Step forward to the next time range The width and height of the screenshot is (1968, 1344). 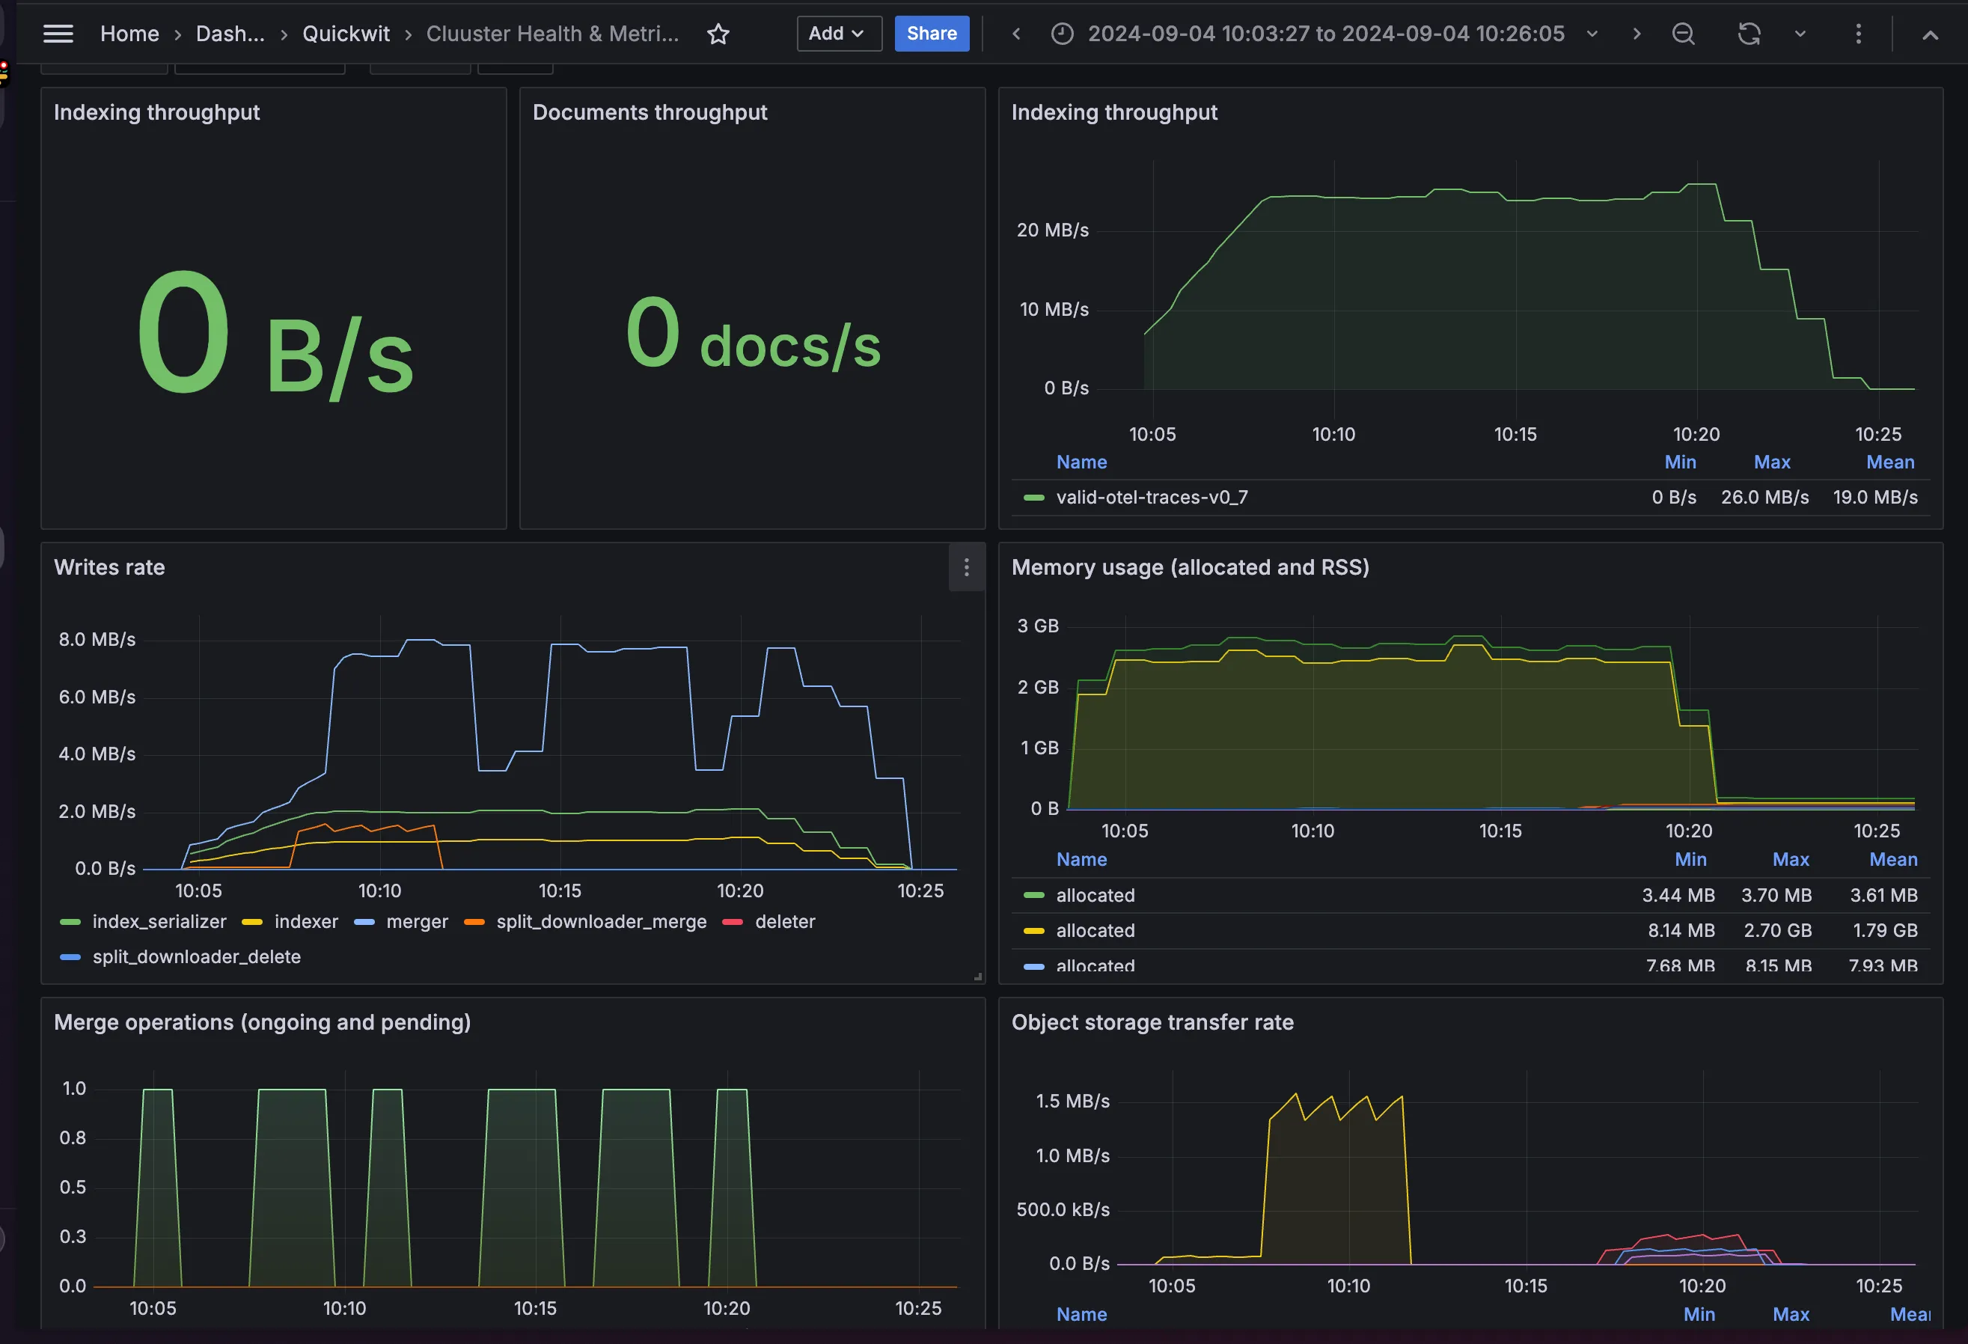pyautogui.click(x=1636, y=34)
